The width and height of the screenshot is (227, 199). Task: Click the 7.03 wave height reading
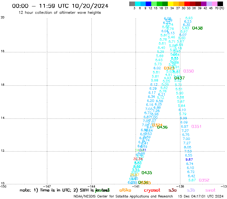click(149, 109)
